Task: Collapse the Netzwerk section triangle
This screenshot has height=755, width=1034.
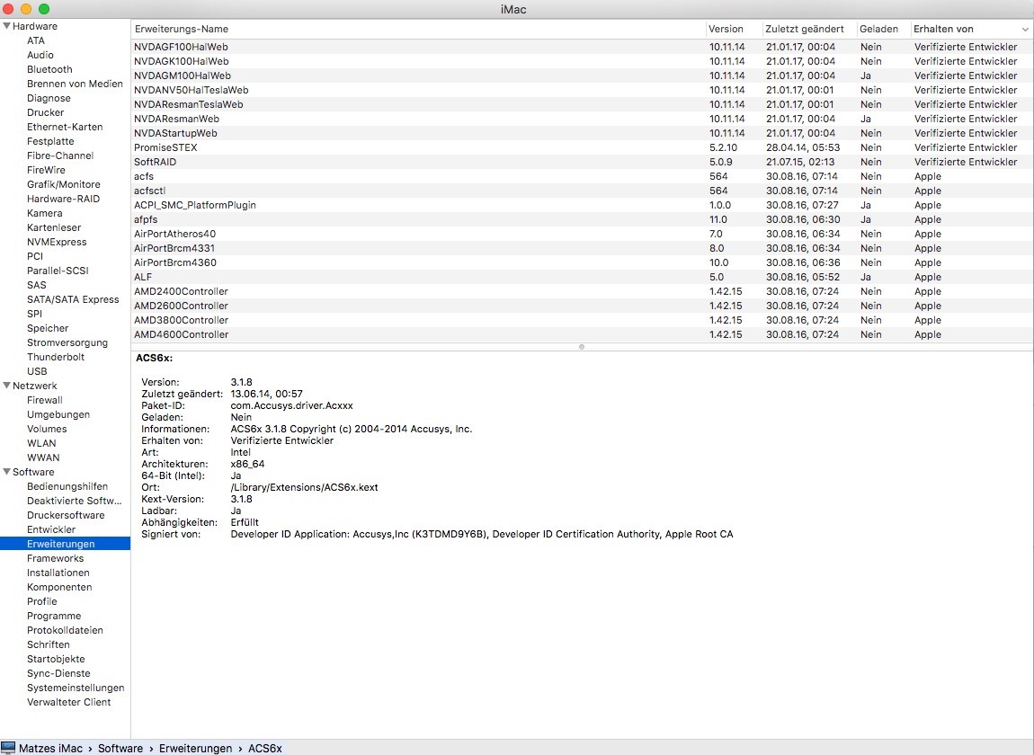Action: 6,386
